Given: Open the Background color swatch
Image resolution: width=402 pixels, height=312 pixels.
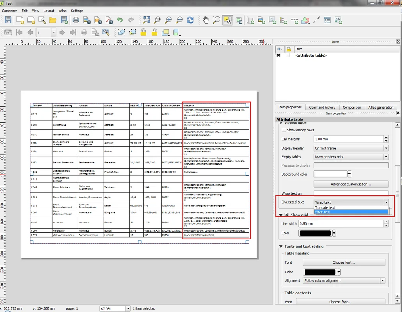Looking at the screenshot, I should [x=330, y=174].
